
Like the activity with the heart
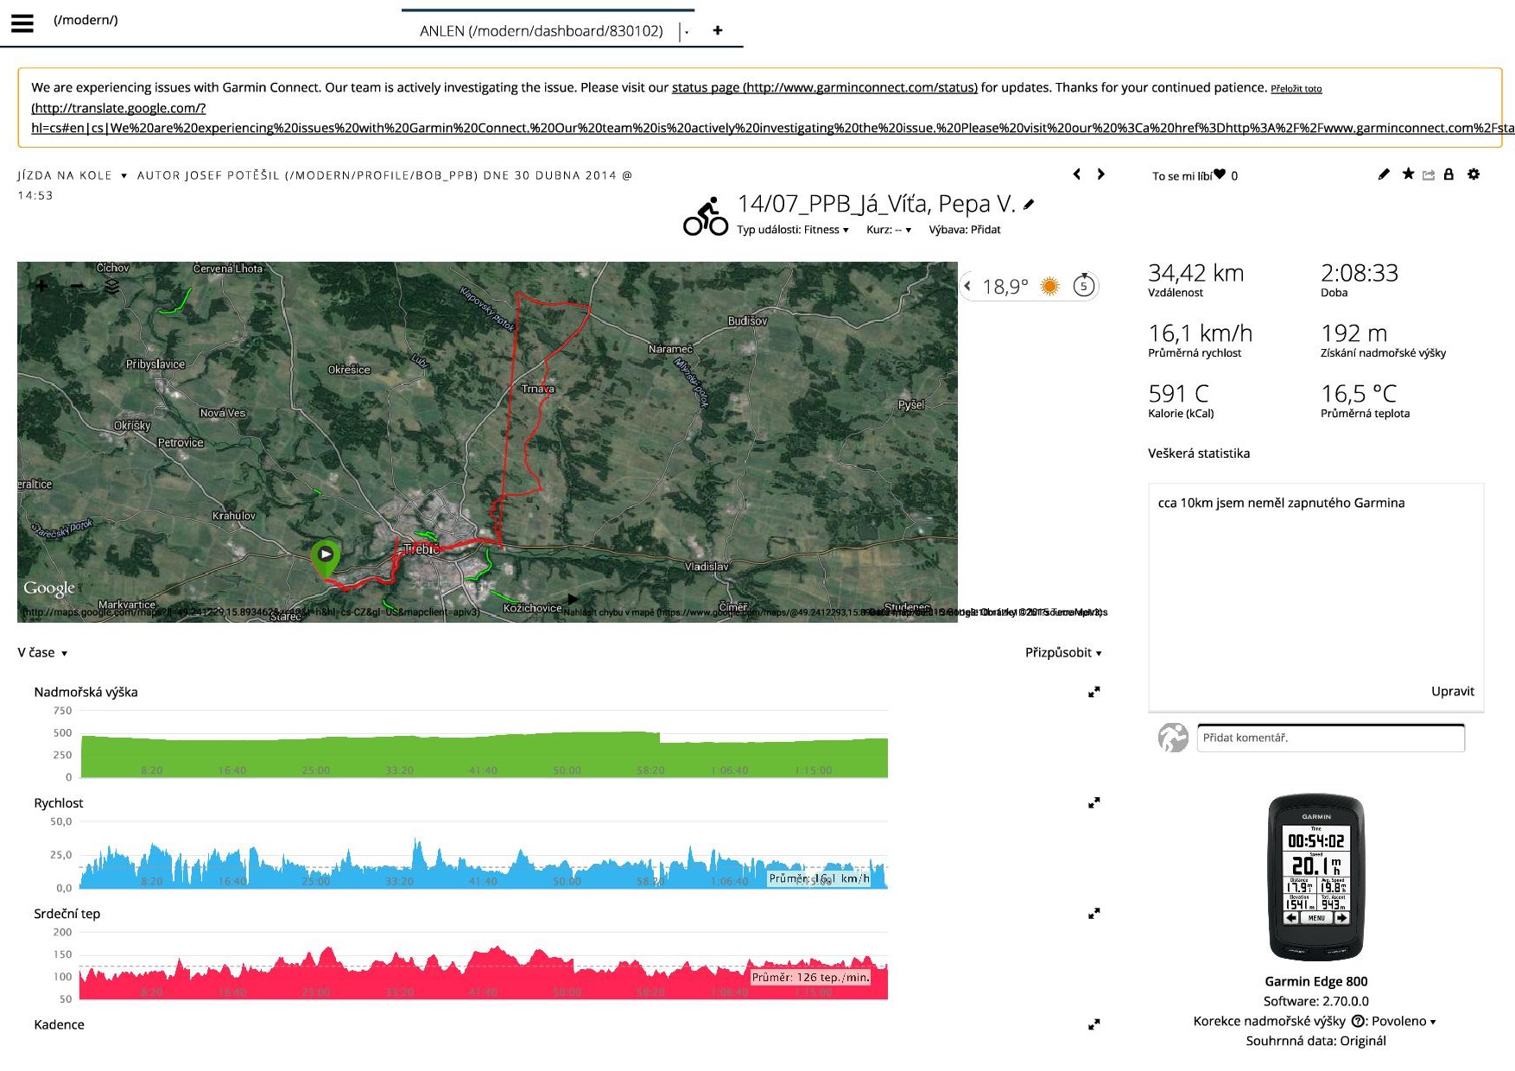pos(1220,174)
